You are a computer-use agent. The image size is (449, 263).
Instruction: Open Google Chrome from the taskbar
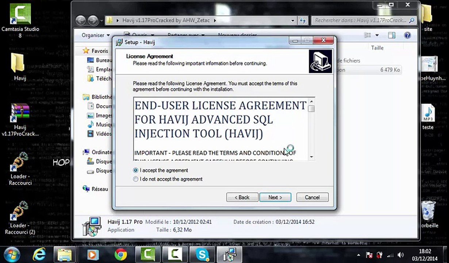point(121,254)
